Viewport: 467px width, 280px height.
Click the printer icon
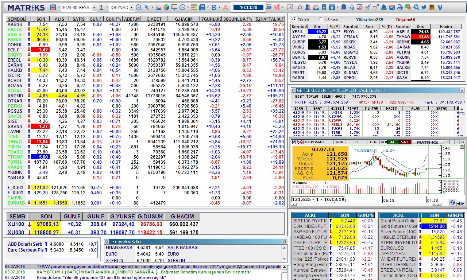400,7
